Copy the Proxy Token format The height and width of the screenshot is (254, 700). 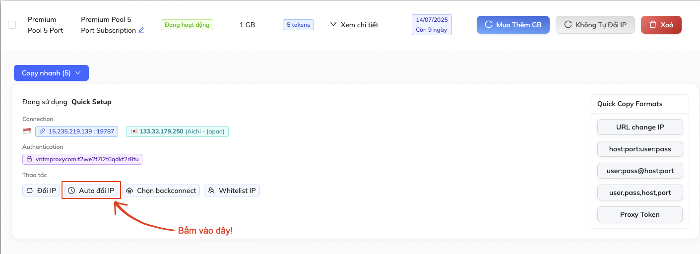pyautogui.click(x=640, y=214)
